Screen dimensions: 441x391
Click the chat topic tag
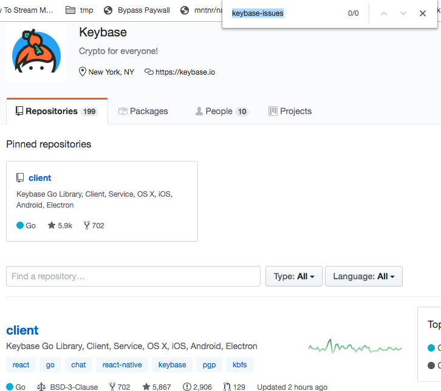[78, 364]
